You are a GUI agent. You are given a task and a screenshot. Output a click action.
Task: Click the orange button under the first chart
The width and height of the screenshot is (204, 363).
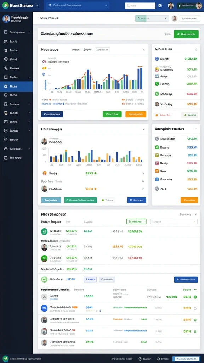(136, 114)
